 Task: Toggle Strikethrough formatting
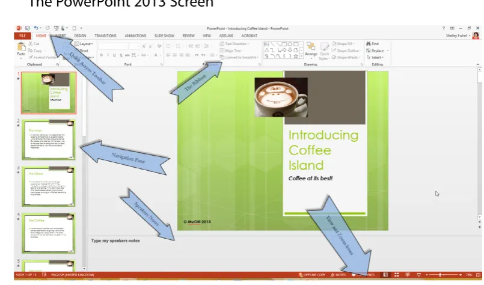tap(127, 55)
